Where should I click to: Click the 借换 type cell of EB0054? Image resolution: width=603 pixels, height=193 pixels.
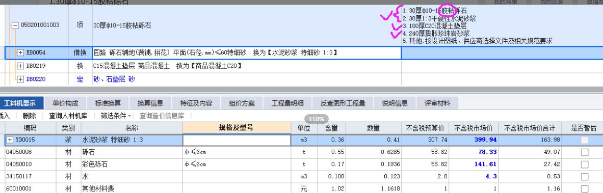pyautogui.click(x=80, y=52)
